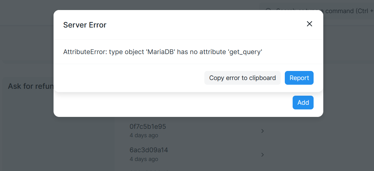This screenshot has height=171, width=374.
Task: Click the magnifier icon in search bar
Action: pos(269,11)
